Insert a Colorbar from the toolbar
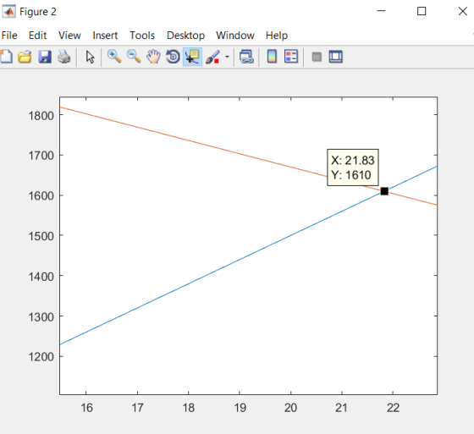The height and width of the screenshot is (434, 474). pos(272,57)
